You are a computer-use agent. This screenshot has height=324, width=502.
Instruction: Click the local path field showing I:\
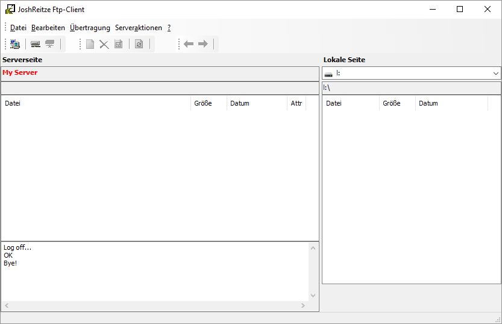coord(412,88)
